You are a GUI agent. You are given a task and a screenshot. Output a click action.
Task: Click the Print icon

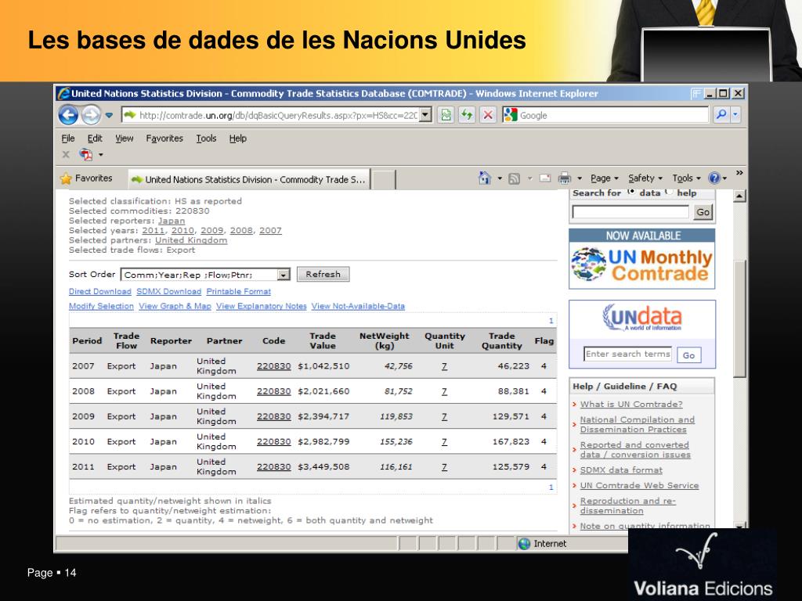[564, 178]
